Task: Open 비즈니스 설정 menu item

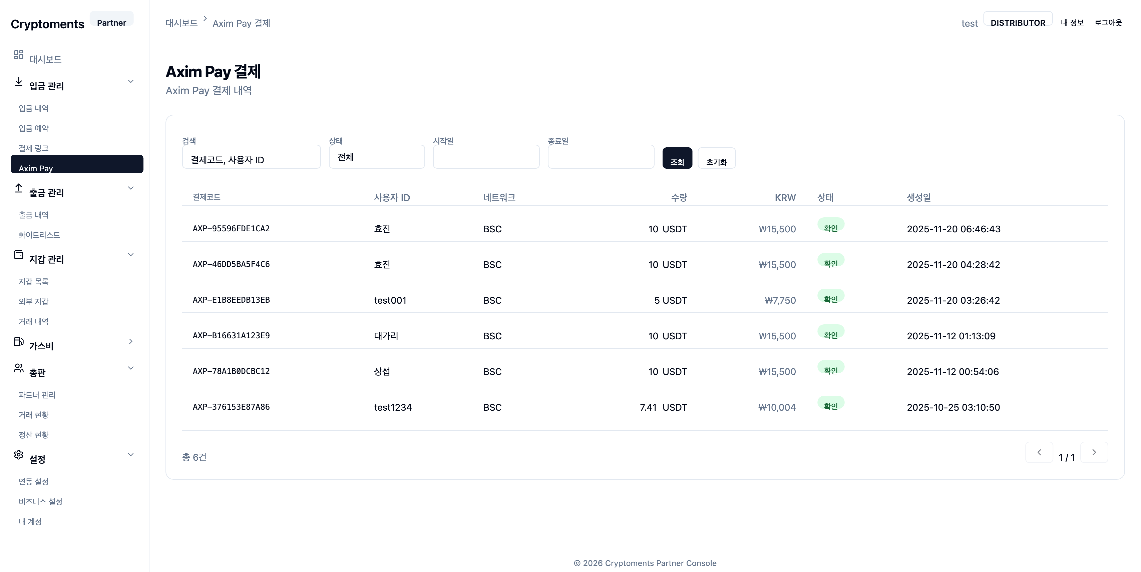Action: [40, 502]
